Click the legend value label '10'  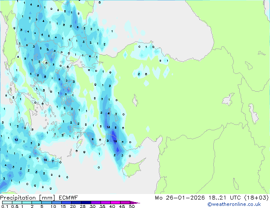53,206
